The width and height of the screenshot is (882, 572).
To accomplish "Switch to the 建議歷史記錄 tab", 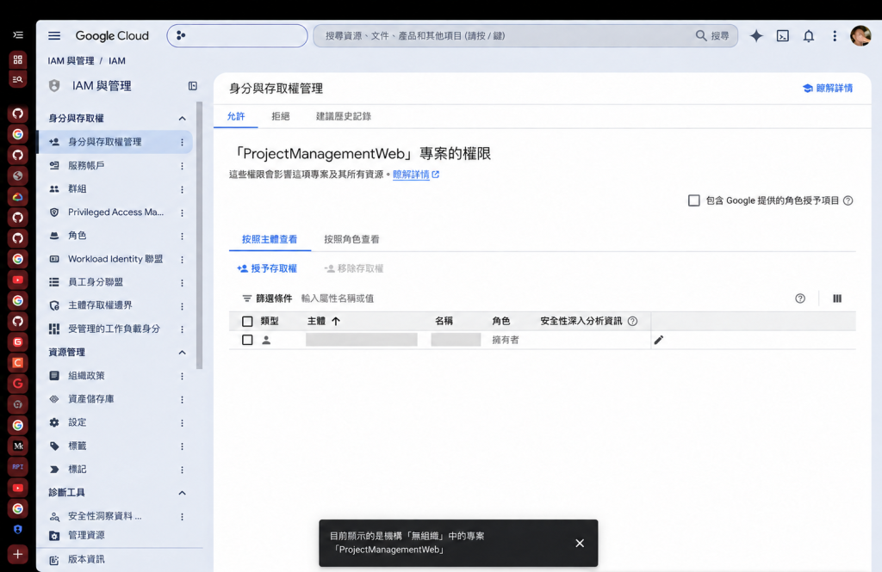I will click(343, 116).
